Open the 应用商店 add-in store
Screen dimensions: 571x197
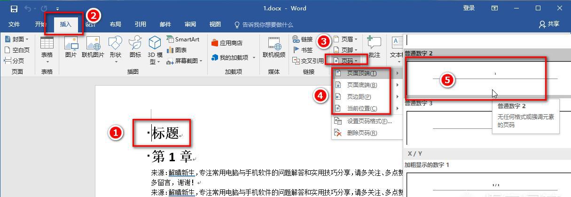[x=227, y=43]
